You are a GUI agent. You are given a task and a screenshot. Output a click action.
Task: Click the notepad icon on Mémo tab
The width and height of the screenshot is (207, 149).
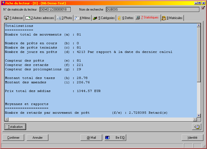tap(76, 18)
